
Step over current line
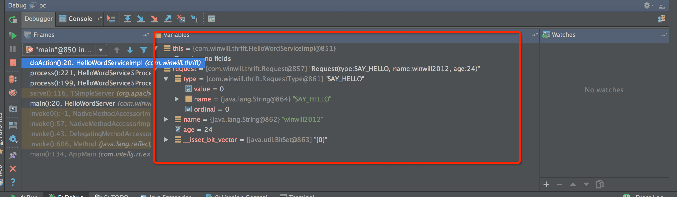(x=128, y=19)
